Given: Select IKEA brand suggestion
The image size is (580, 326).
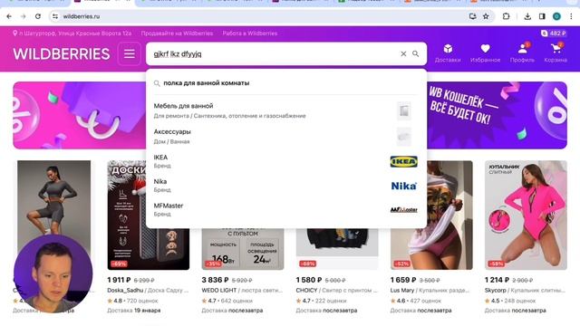Looking at the screenshot, I should [286, 161].
